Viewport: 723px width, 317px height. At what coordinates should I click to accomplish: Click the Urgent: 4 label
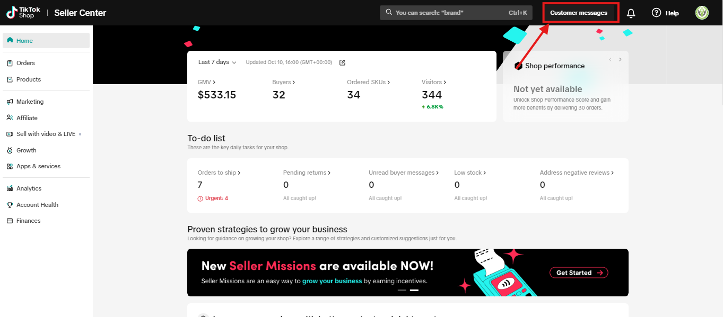click(x=216, y=198)
